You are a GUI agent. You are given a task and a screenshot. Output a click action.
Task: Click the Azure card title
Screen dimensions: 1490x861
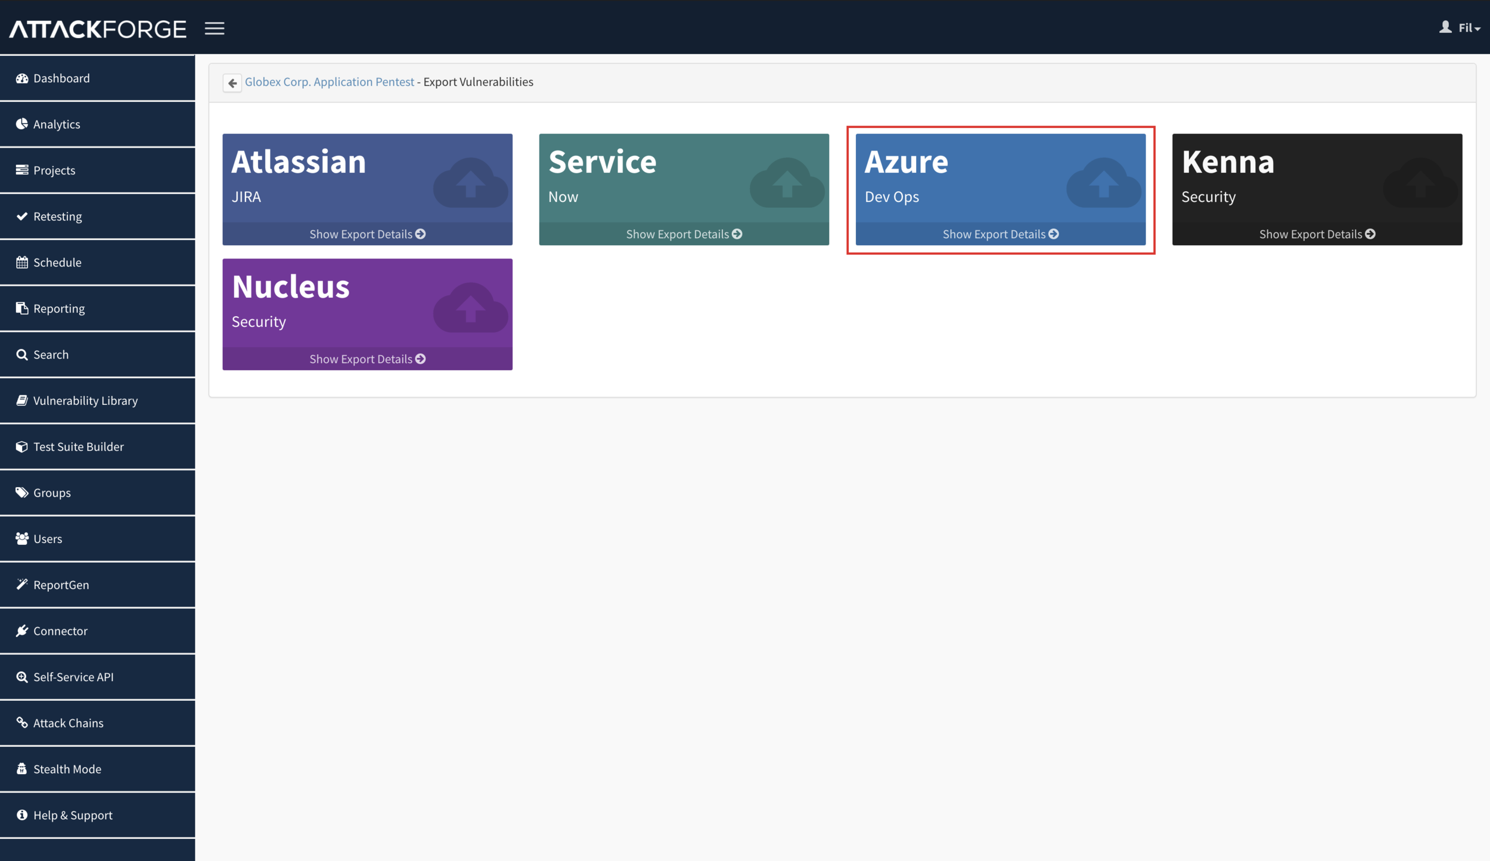pyautogui.click(x=907, y=161)
